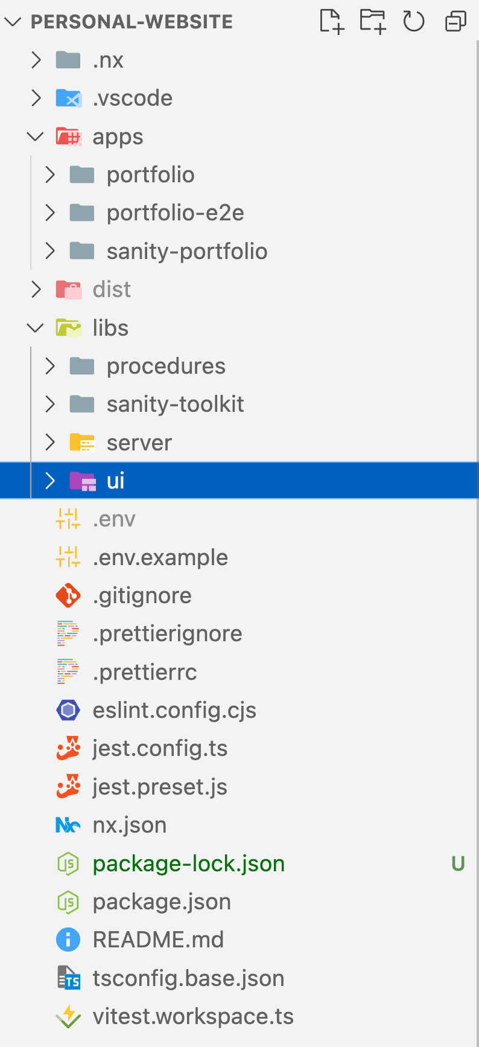This screenshot has width=479, height=1047.
Task: Expand the sanity-portfolio folder
Action: [x=50, y=251]
